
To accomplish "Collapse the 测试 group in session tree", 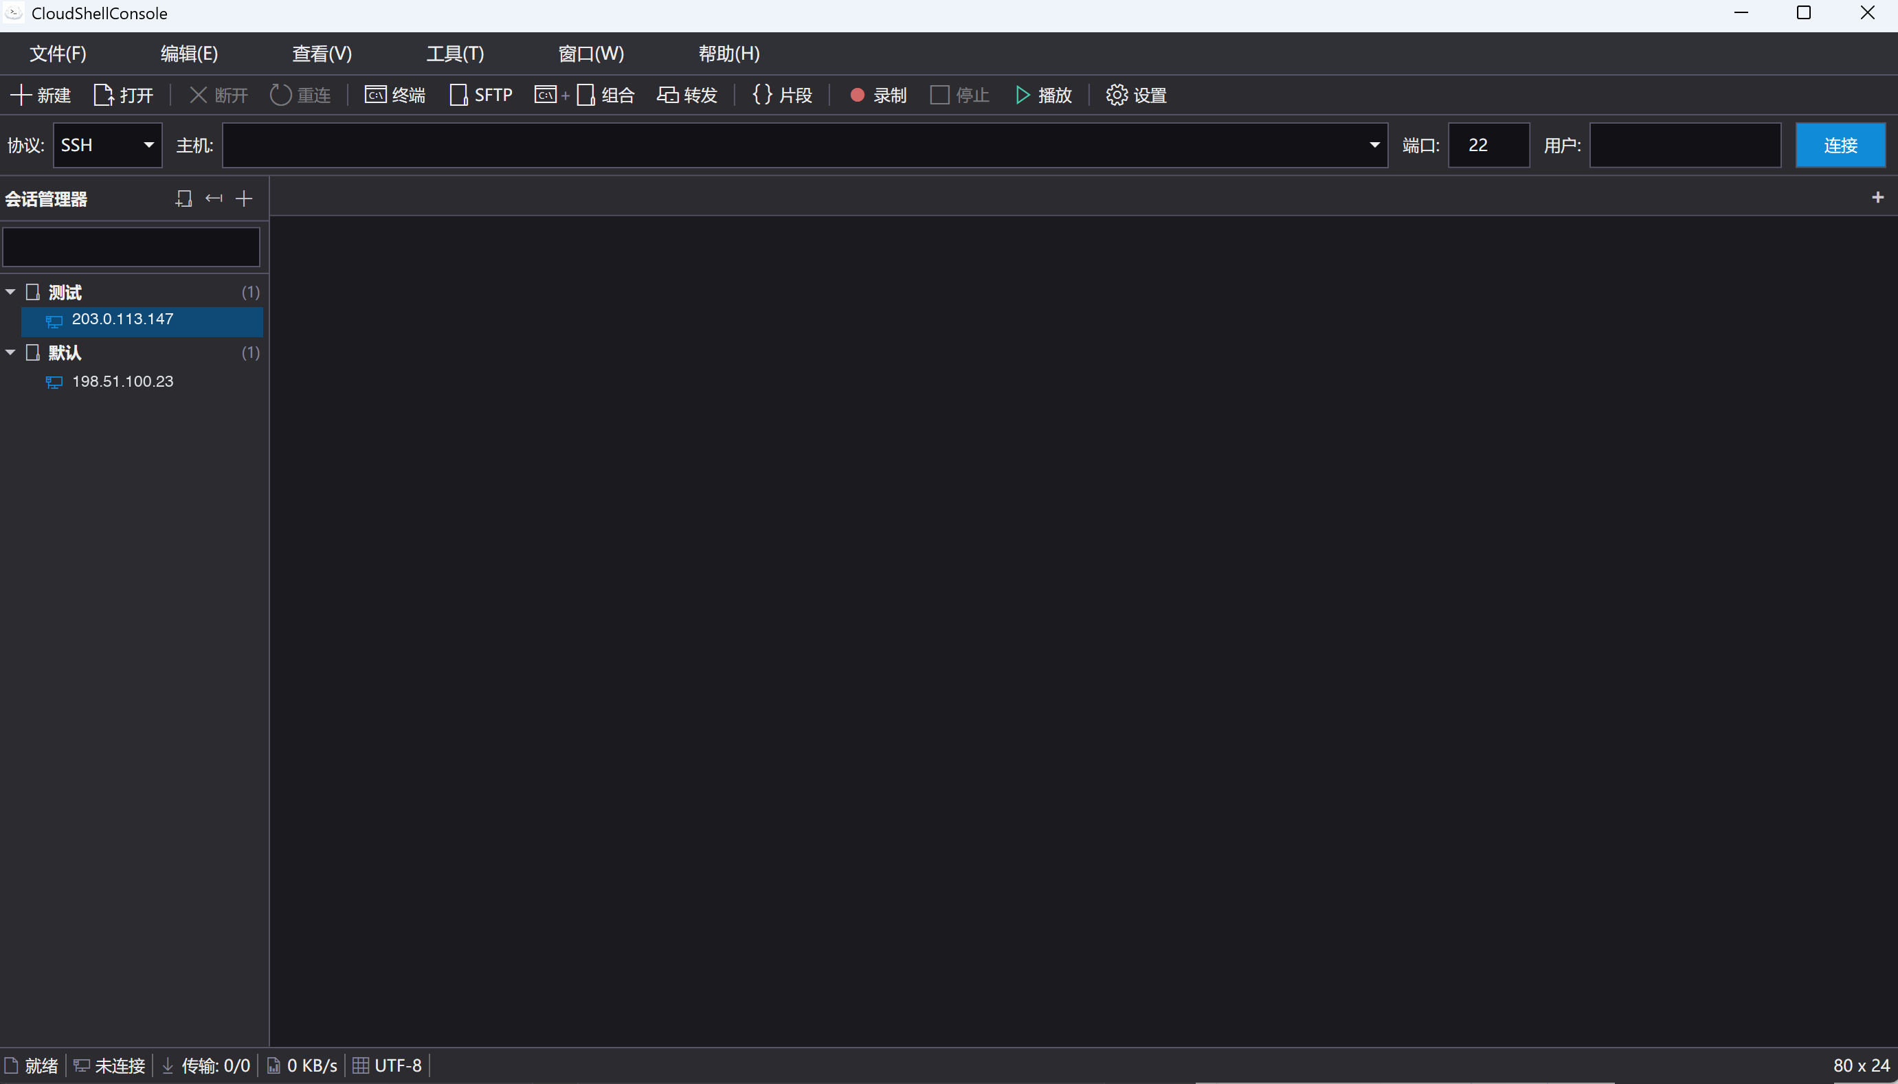I will [10, 292].
